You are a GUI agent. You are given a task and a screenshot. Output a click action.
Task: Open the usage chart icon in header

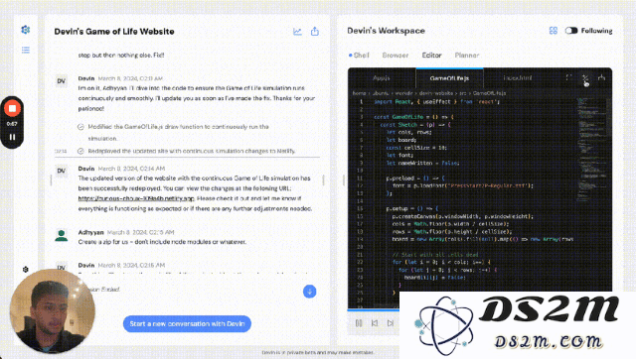click(x=297, y=32)
